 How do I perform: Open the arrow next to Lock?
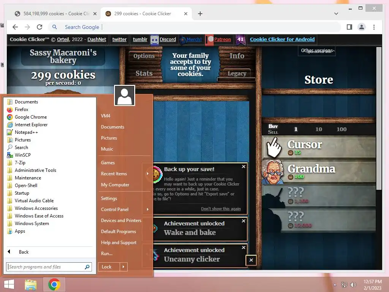click(123, 267)
